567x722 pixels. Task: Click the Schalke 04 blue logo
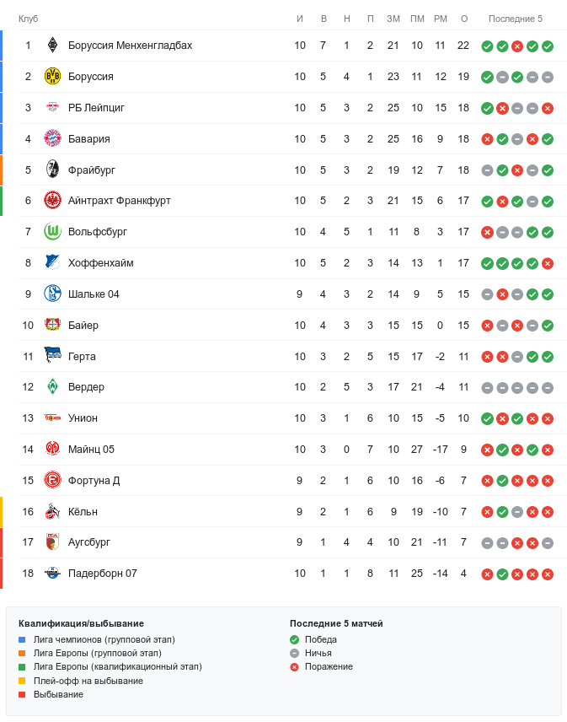[x=53, y=294]
